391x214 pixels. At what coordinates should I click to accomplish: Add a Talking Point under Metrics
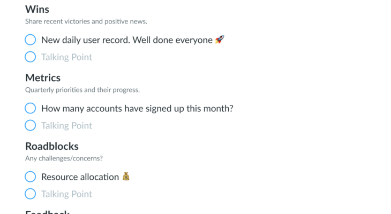tap(66, 126)
